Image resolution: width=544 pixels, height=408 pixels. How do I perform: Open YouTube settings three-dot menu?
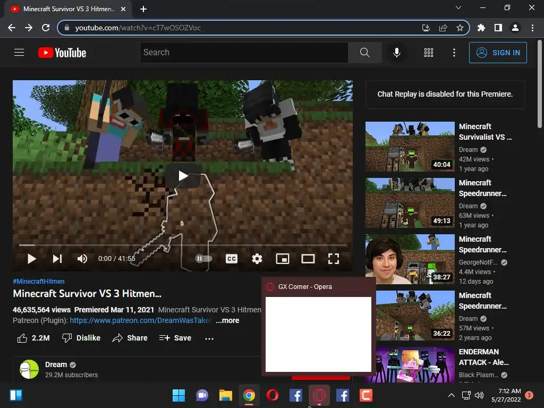454,53
